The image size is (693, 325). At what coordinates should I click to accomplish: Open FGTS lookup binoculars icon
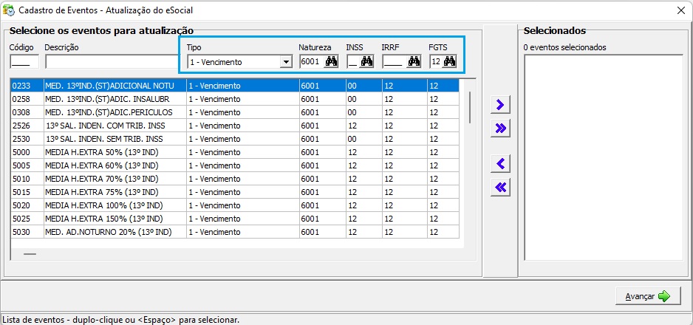[449, 62]
